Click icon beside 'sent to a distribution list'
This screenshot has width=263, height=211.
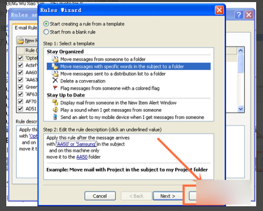[x=55, y=73]
